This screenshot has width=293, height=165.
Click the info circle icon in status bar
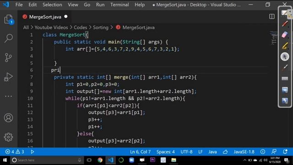click(262, 152)
